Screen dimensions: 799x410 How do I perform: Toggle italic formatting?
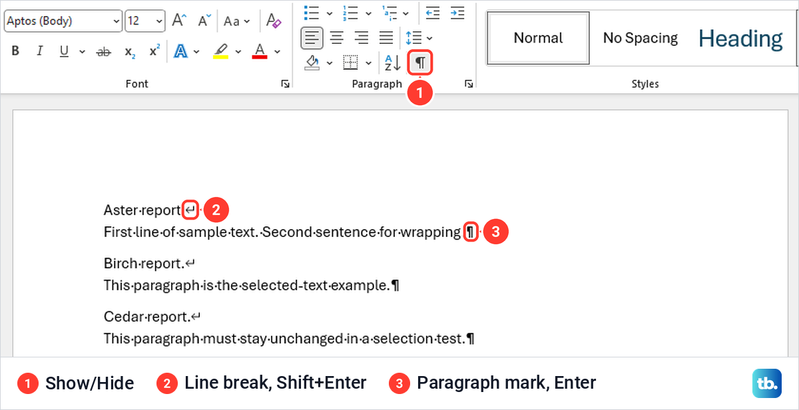pyautogui.click(x=39, y=51)
